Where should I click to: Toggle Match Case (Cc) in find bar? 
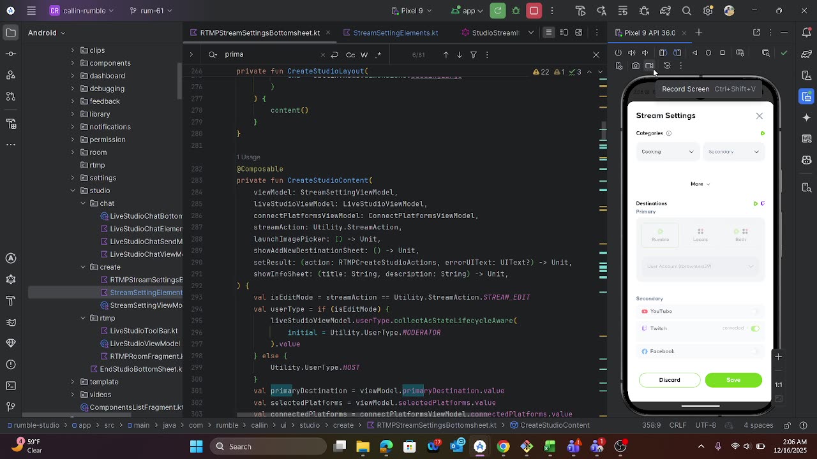tap(350, 55)
